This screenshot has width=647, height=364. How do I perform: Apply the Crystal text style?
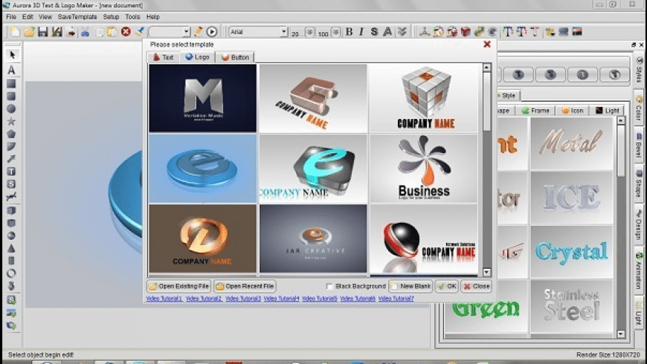(x=571, y=252)
